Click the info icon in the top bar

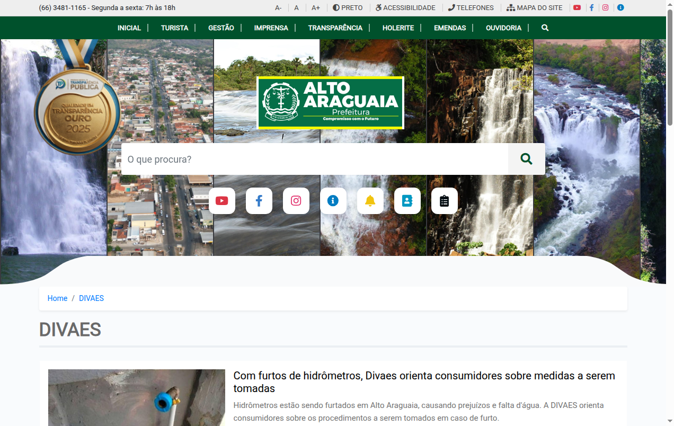pos(620,8)
